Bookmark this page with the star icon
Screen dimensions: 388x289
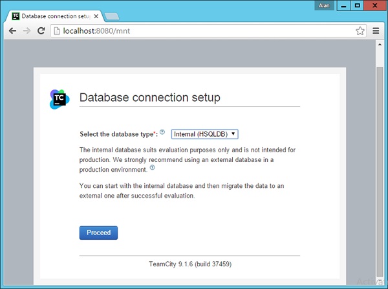(x=360, y=30)
